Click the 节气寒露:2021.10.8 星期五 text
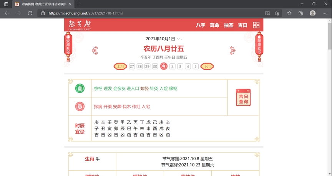This screenshot has height=176, width=332. [x=188, y=159]
